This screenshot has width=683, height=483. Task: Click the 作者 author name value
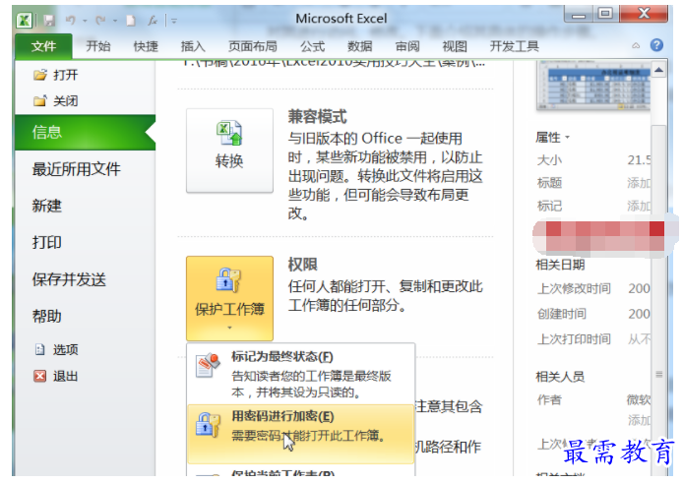[639, 399]
